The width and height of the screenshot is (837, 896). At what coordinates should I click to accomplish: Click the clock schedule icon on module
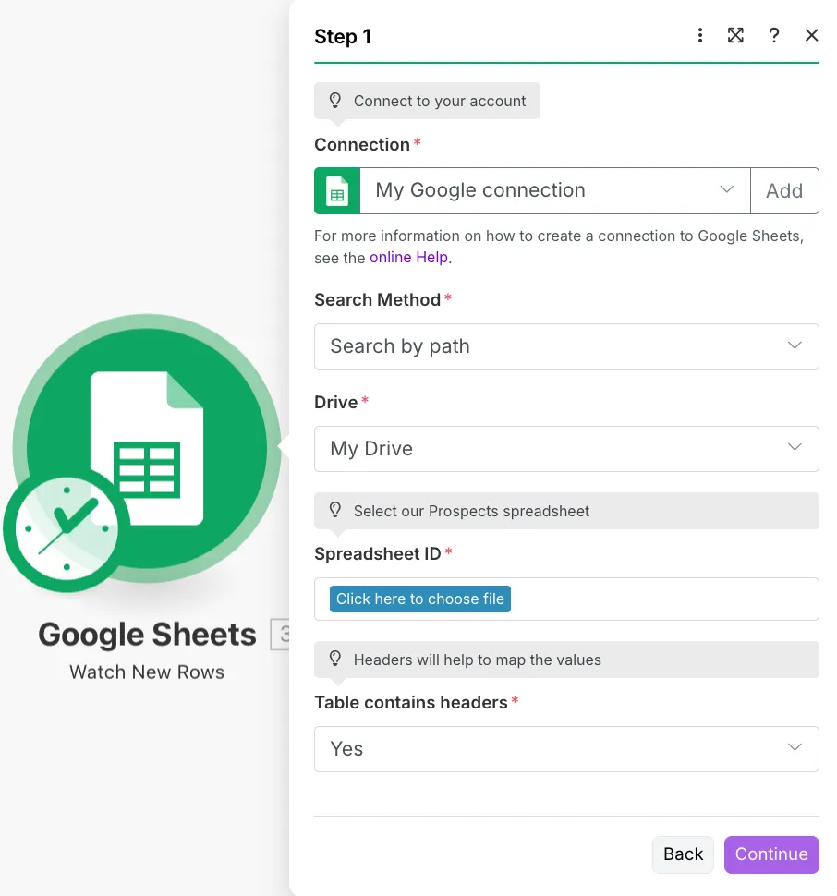click(x=67, y=528)
